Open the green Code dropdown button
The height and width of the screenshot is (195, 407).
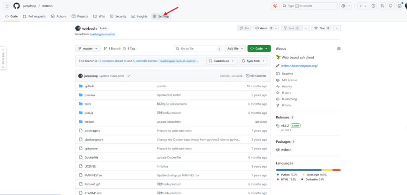pyautogui.click(x=259, y=48)
